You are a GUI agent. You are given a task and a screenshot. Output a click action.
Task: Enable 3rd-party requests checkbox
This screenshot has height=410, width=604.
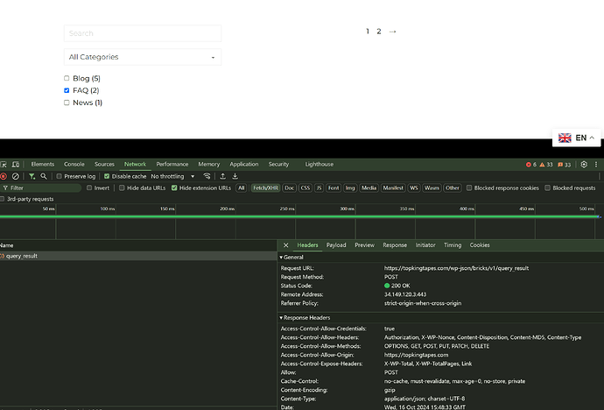click(x=2, y=199)
